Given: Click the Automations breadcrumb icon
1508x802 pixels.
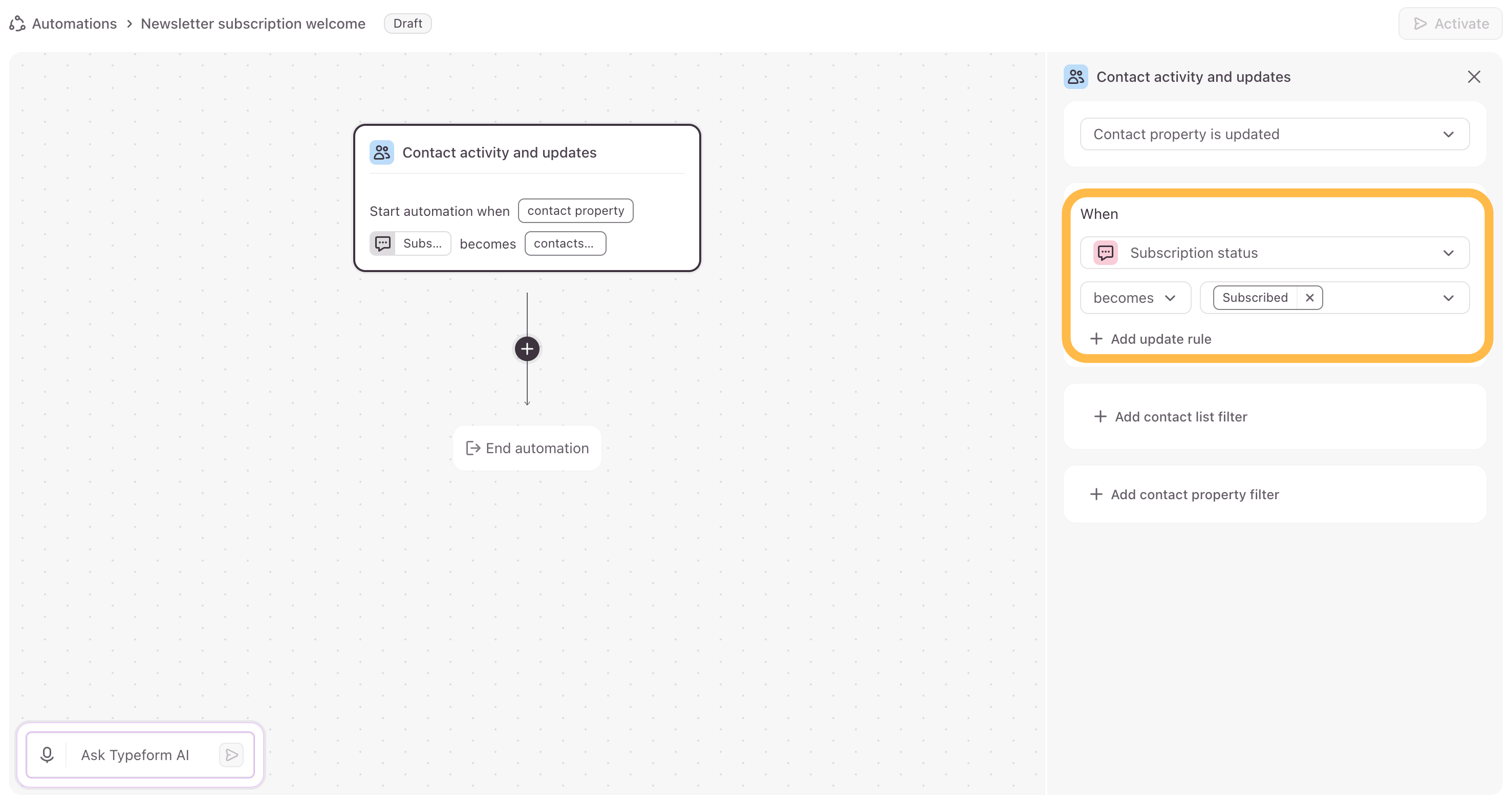Looking at the screenshot, I should pos(17,24).
